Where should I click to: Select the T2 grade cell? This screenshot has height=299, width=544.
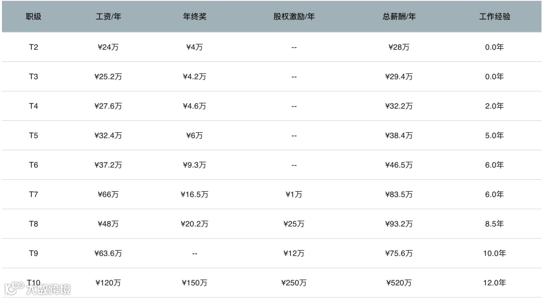pyautogui.click(x=33, y=47)
